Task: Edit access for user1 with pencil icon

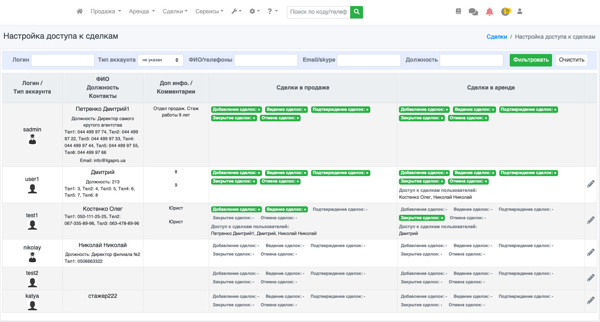Action: tap(591, 184)
